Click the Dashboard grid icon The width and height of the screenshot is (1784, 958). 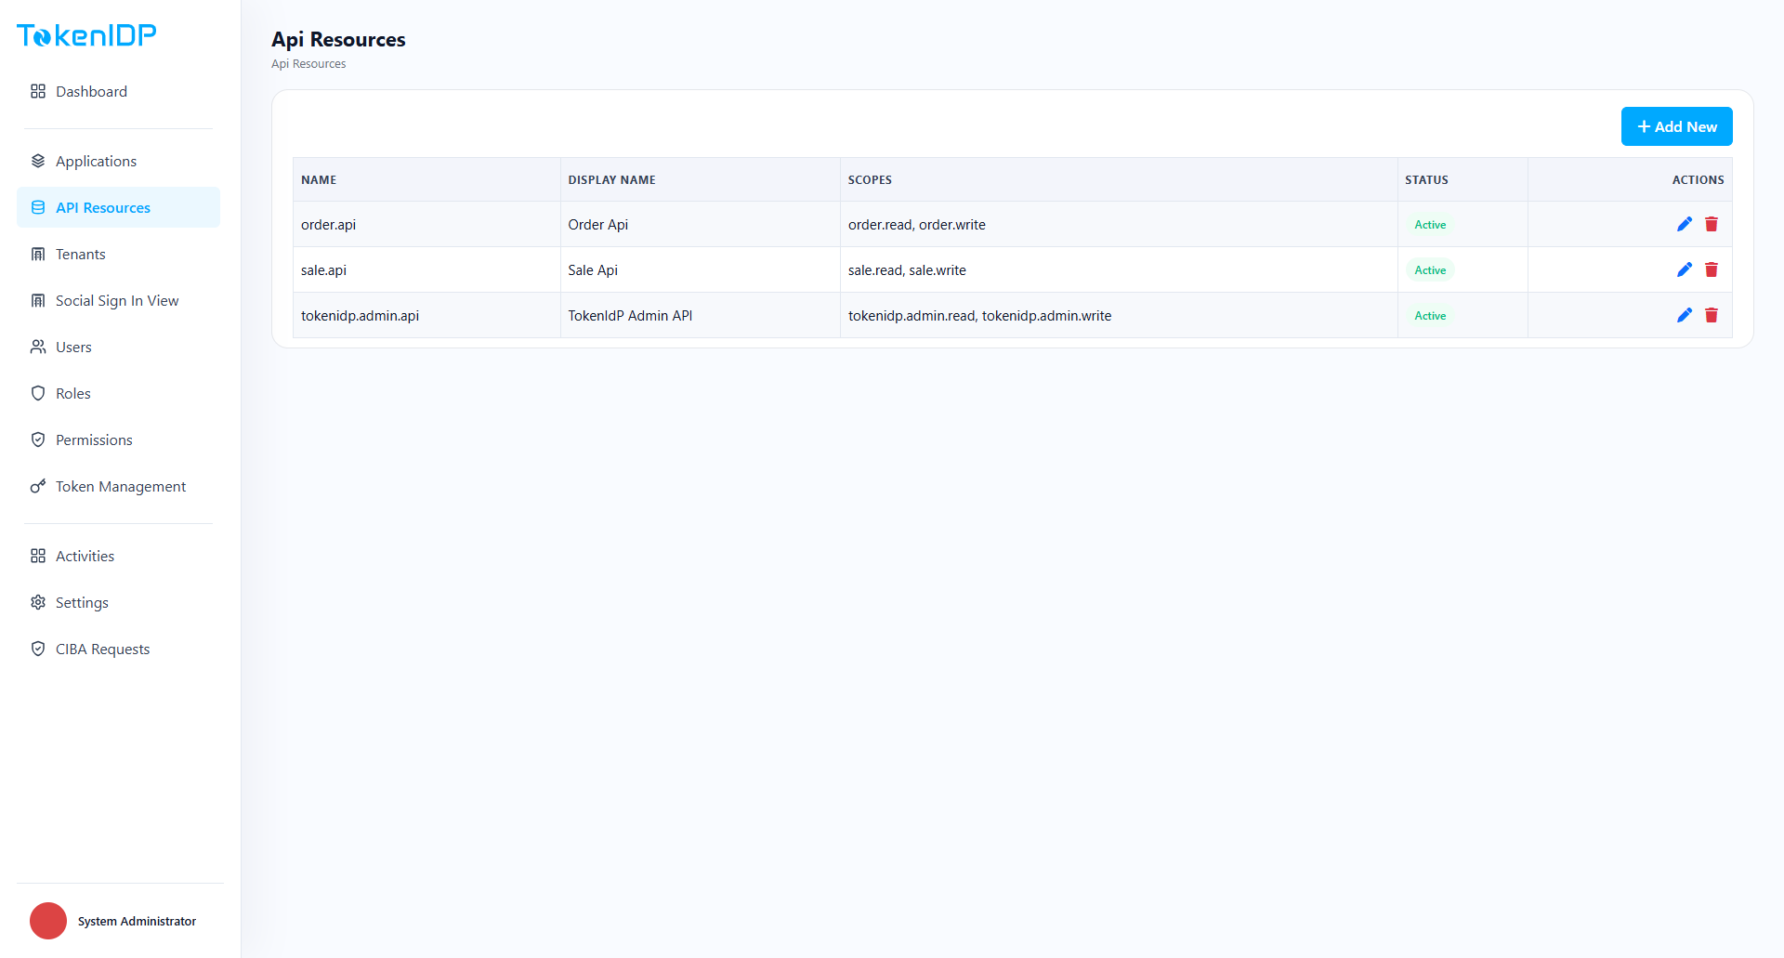[x=38, y=91]
